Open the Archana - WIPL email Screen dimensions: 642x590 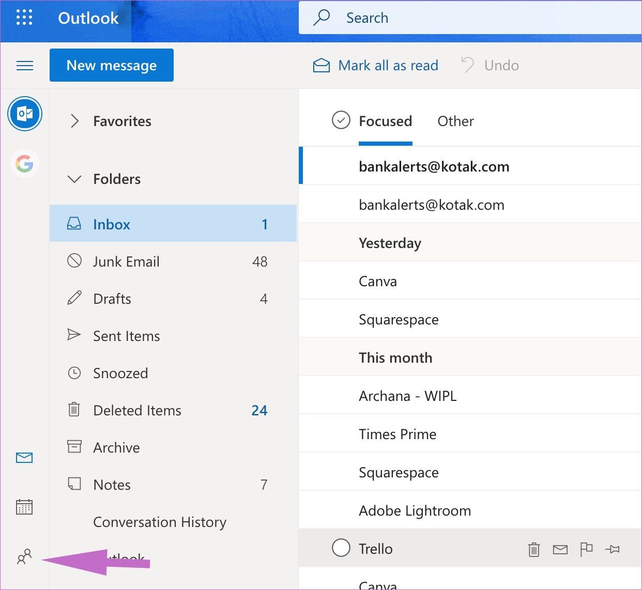coord(470,395)
